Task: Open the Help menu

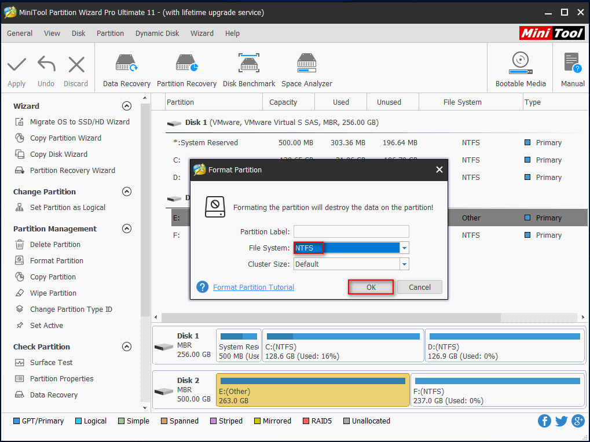Action: click(232, 33)
